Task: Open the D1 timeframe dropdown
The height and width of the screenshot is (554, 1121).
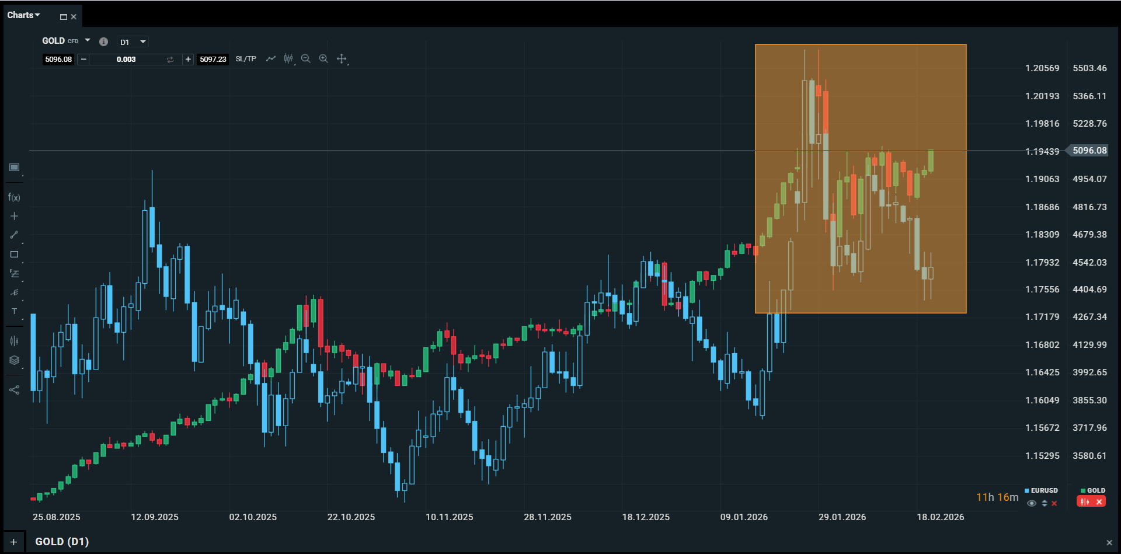Action: tap(133, 42)
